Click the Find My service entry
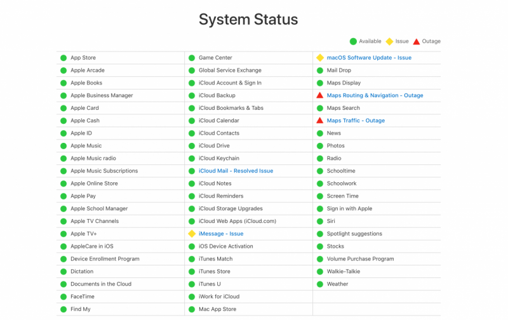The width and height of the screenshot is (508, 320). (x=81, y=309)
